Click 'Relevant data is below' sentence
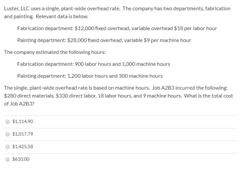242x170 pixels. pyautogui.click(x=62, y=16)
